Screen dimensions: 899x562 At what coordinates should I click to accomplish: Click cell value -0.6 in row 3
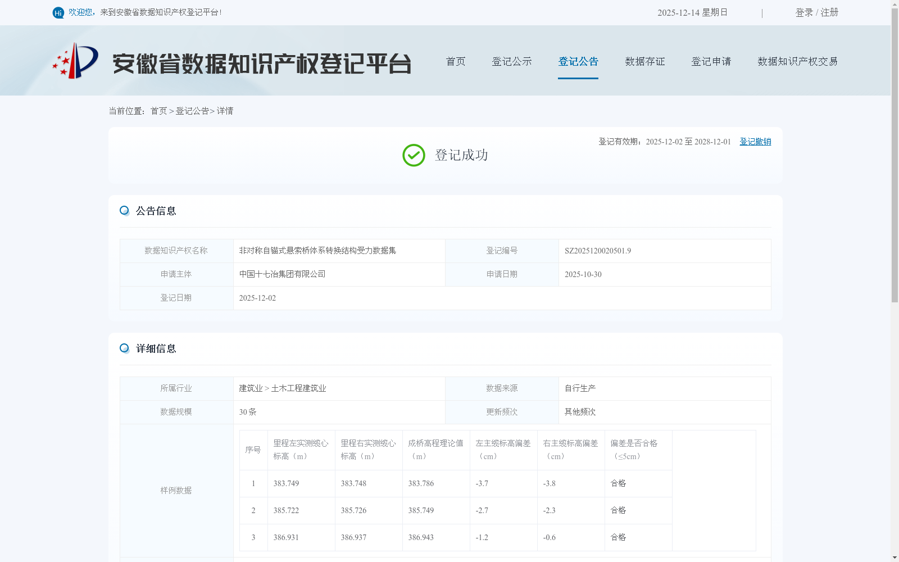point(549,537)
